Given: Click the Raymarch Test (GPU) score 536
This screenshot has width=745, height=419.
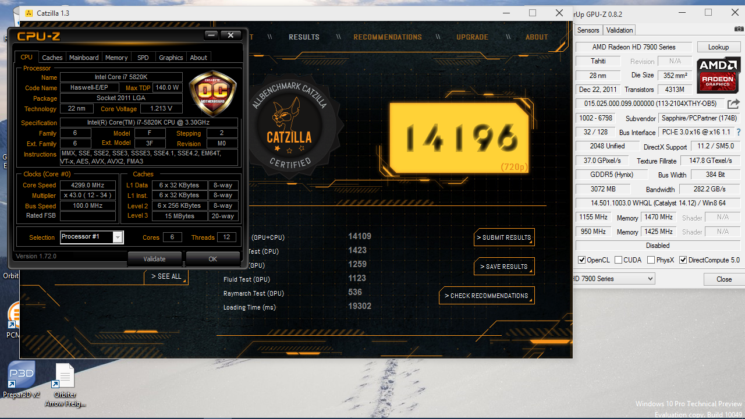Looking at the screenshot, I should point(355,292).
